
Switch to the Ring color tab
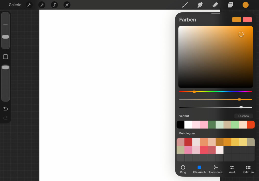183,169
